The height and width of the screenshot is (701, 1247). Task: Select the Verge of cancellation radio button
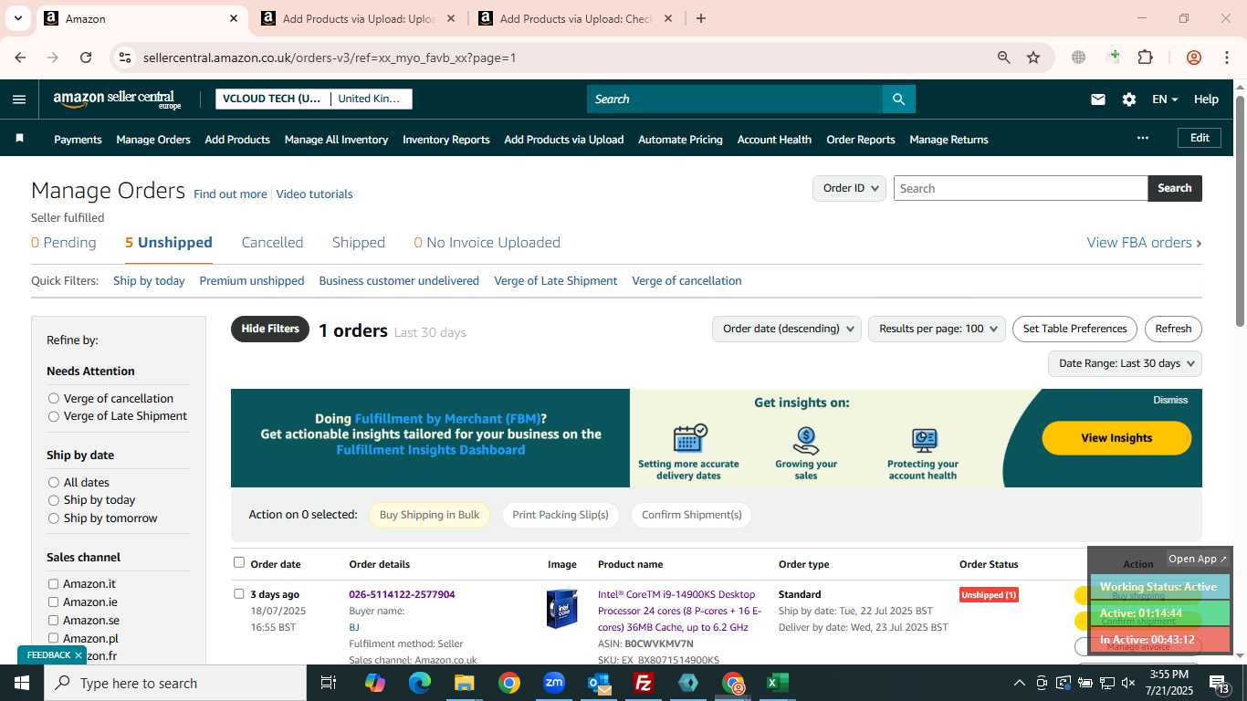click(x=54, y=398)
